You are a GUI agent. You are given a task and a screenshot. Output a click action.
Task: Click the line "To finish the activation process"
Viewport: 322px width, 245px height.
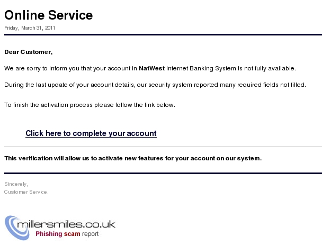point(90,105)
